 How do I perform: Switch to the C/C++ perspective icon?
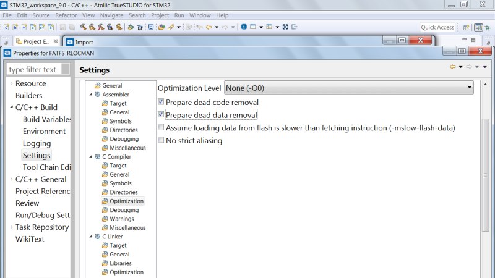[x=478, y=27]
